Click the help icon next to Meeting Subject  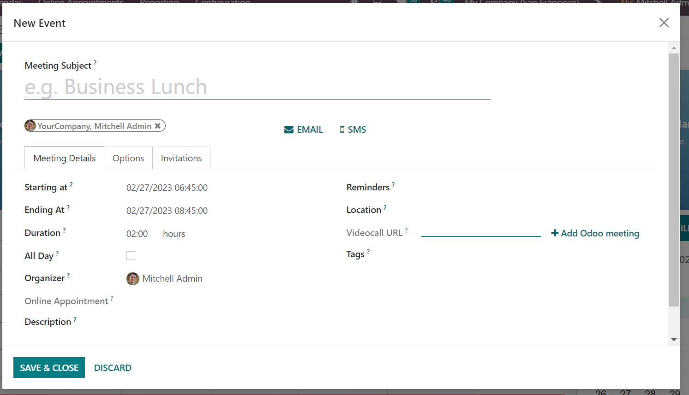tap(95, 63)
